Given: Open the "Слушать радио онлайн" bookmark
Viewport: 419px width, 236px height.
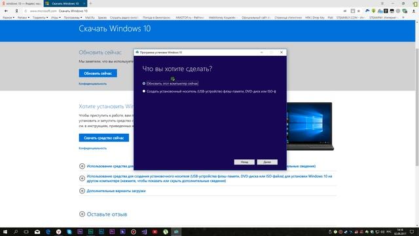Looking at the screenshot, I should (x=124, y=18).
